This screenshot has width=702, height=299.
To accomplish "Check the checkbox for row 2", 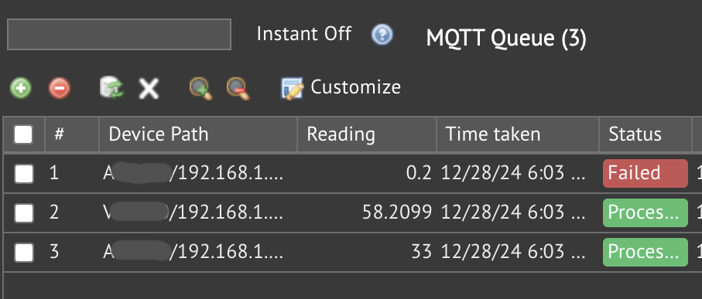I will (23, 212).
